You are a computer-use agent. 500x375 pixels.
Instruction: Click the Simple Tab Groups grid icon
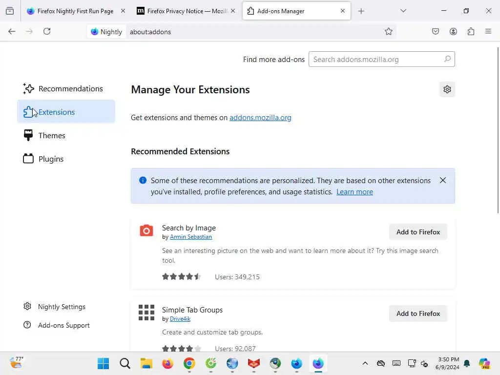[x=146, y=312]
